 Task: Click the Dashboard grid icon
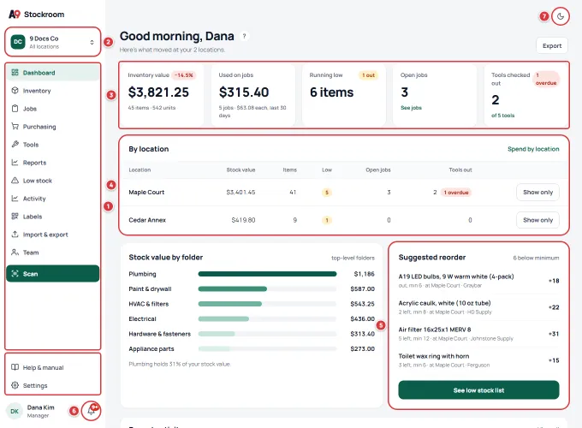point(15,73)
